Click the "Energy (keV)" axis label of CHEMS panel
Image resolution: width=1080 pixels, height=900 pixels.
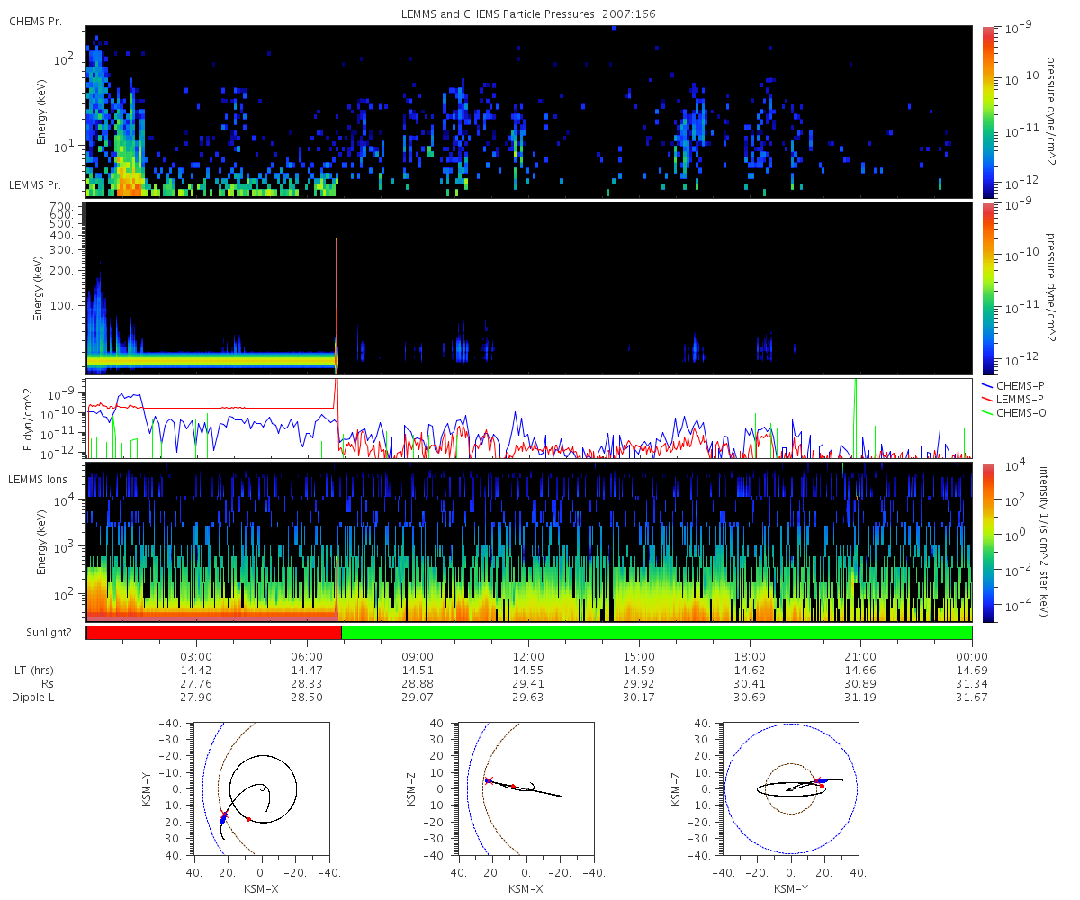click(x=41, y=112)
